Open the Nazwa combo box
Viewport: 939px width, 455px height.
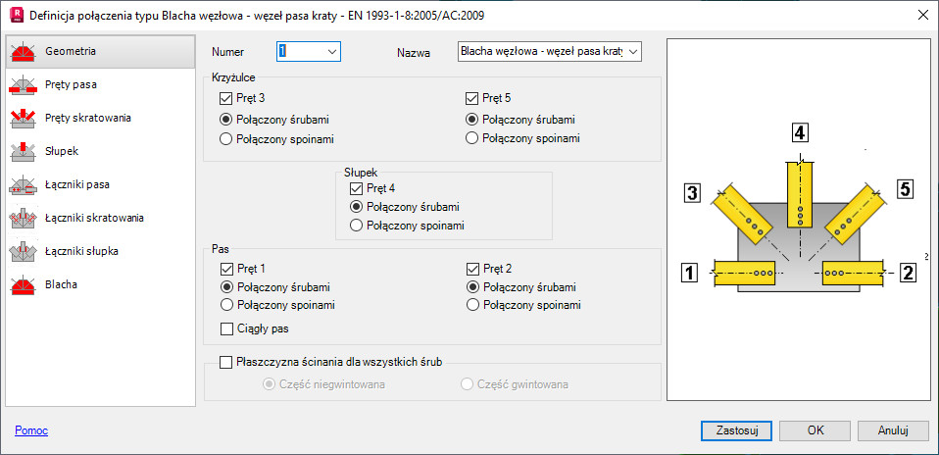point(633,51)
